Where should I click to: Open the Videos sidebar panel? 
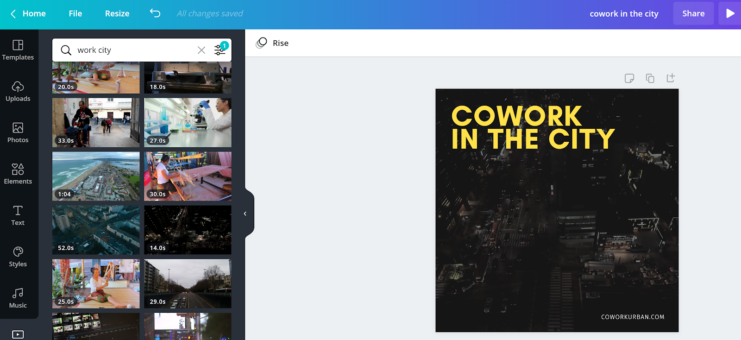(18, 334)
